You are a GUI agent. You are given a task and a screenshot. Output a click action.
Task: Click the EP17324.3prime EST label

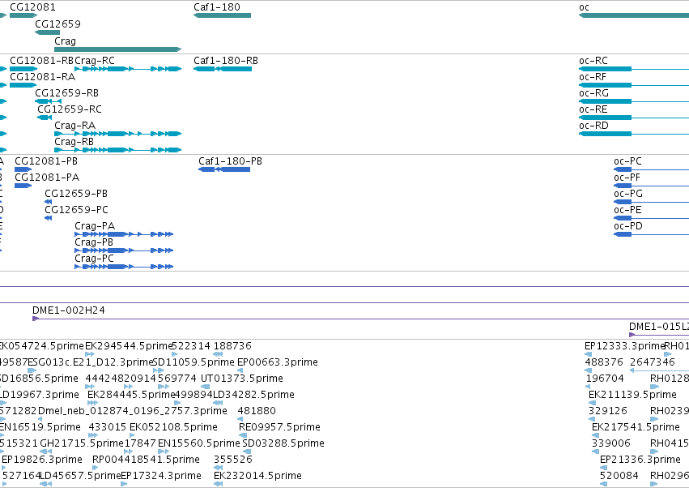(161, 476)
